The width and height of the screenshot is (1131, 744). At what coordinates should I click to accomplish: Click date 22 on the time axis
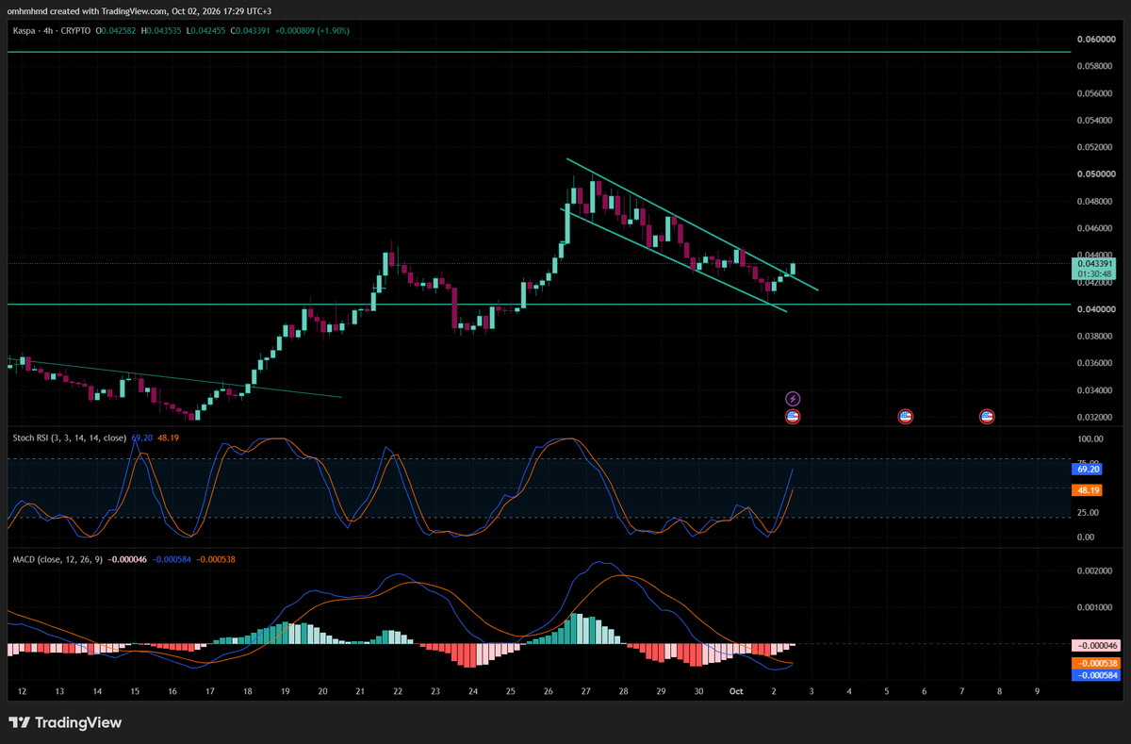coord(398,691)
